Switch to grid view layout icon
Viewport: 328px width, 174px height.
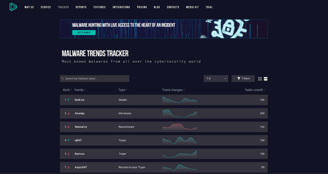point(260,79)
